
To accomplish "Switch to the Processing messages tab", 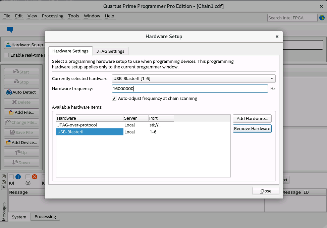I will point(45,217).
